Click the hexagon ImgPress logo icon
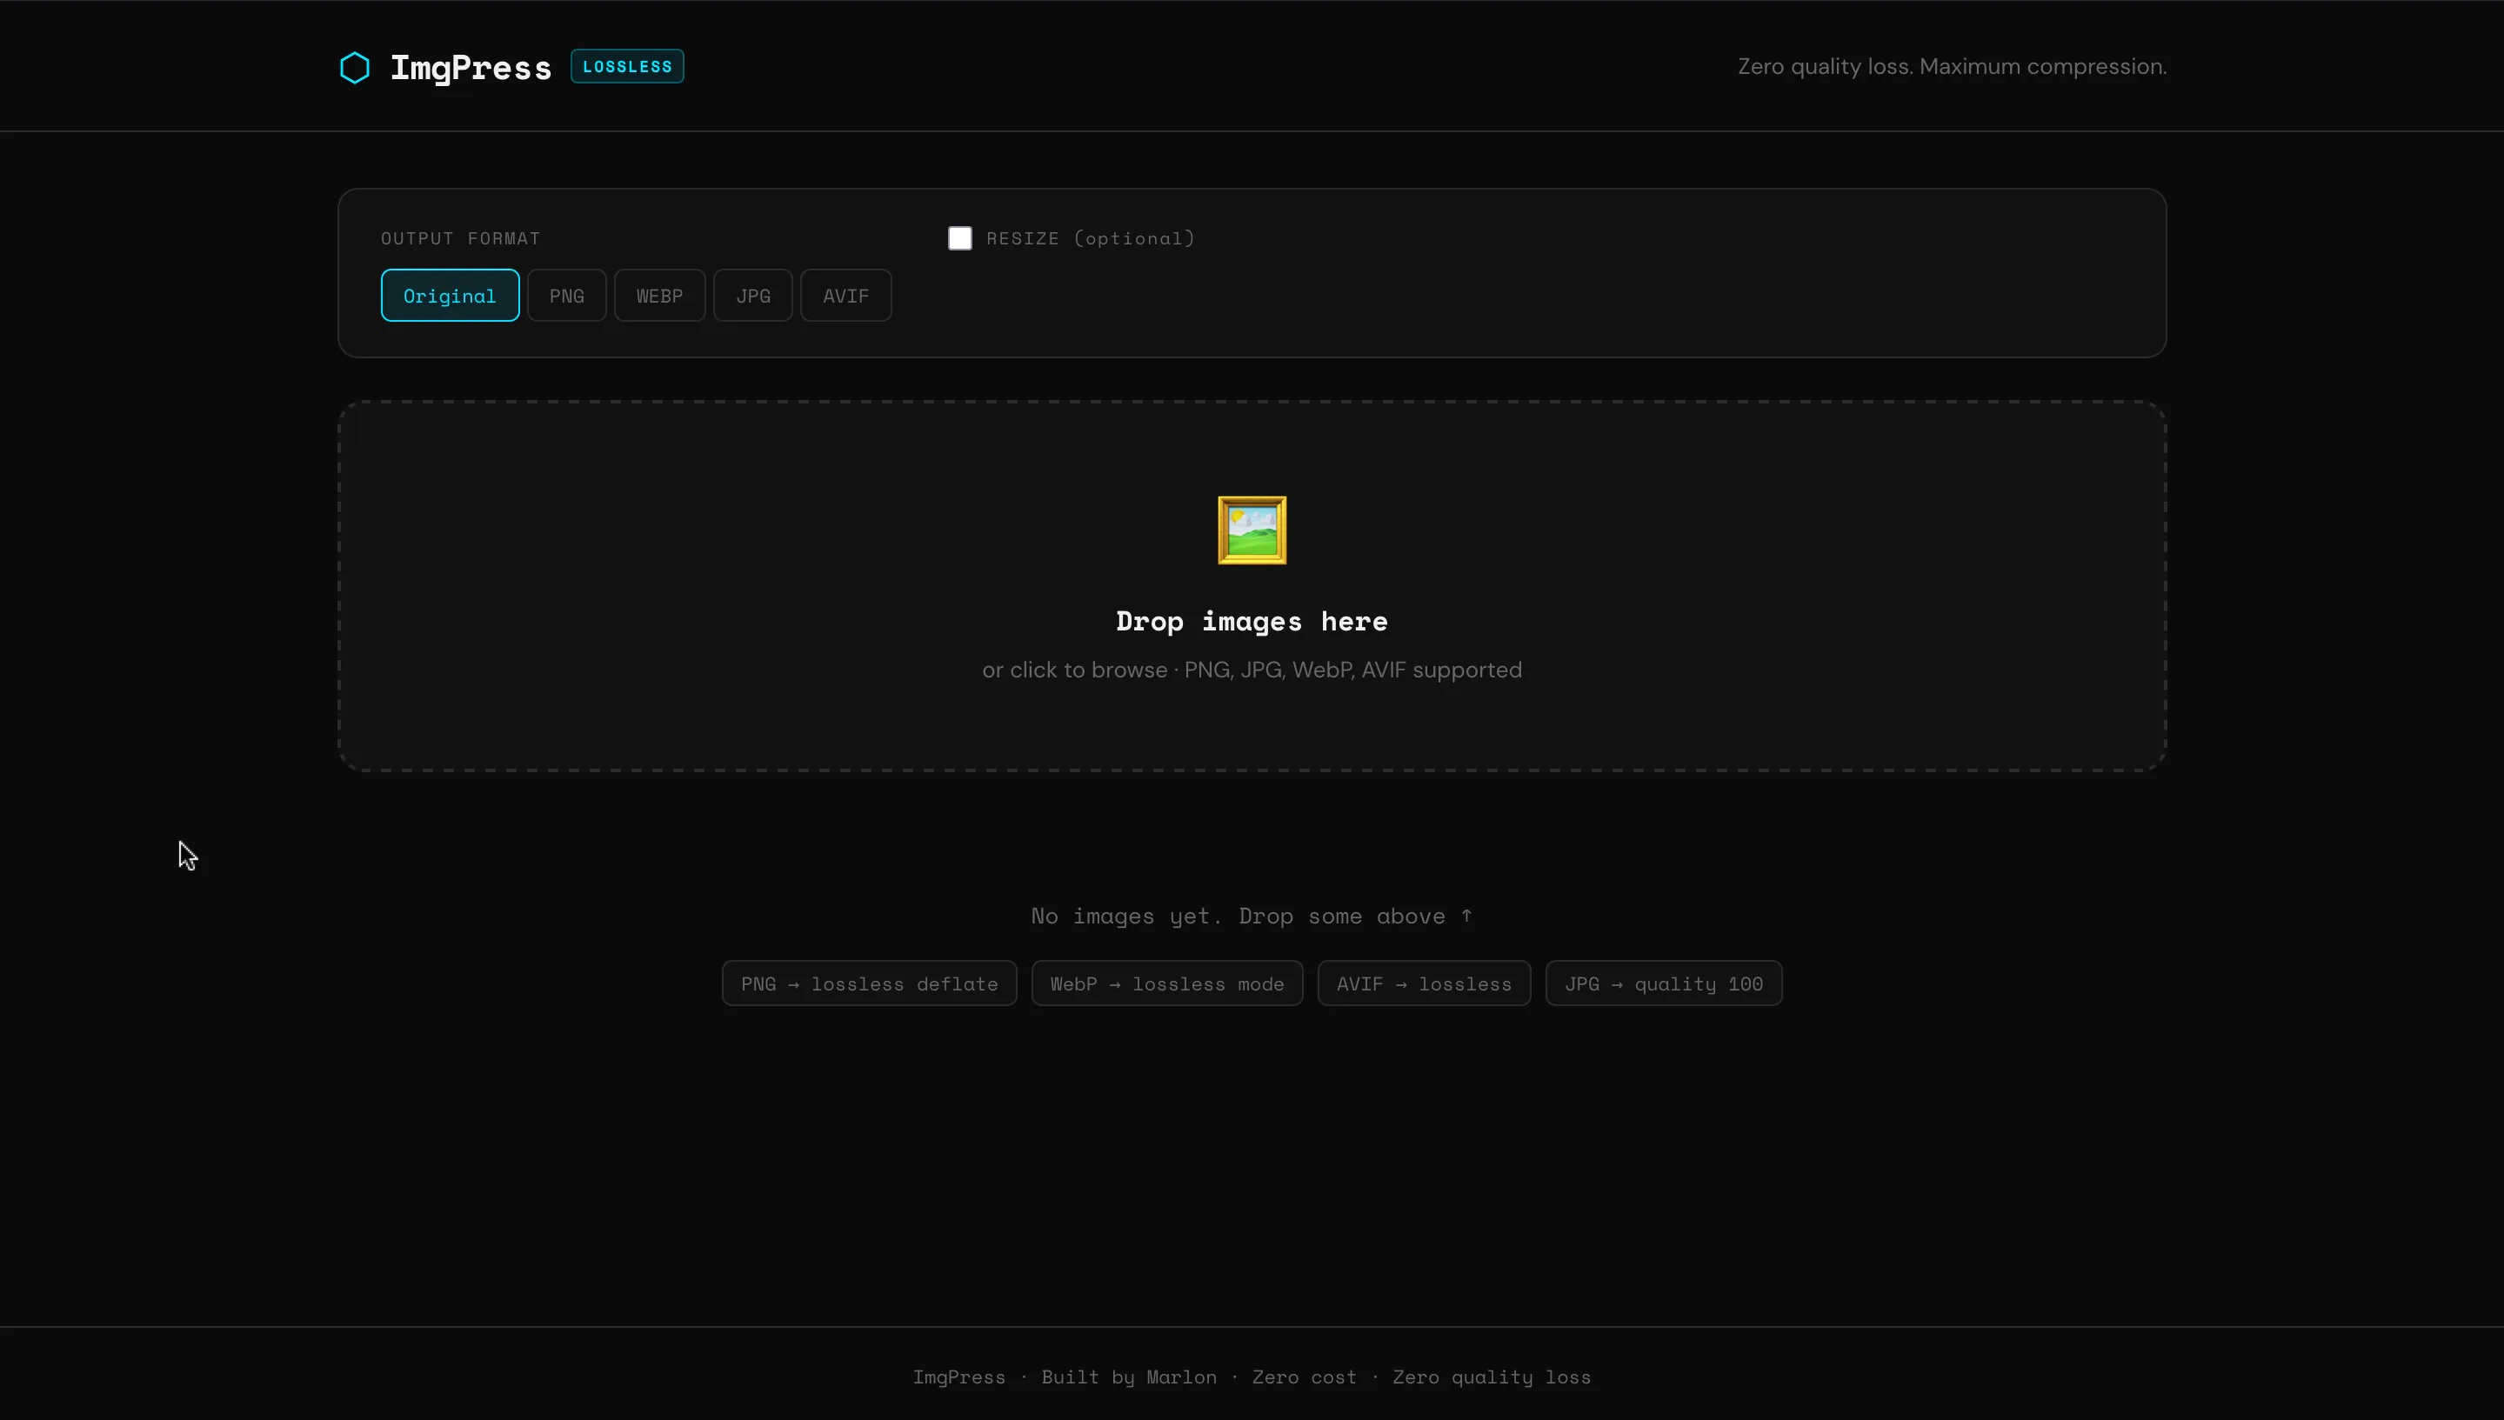 354,66
